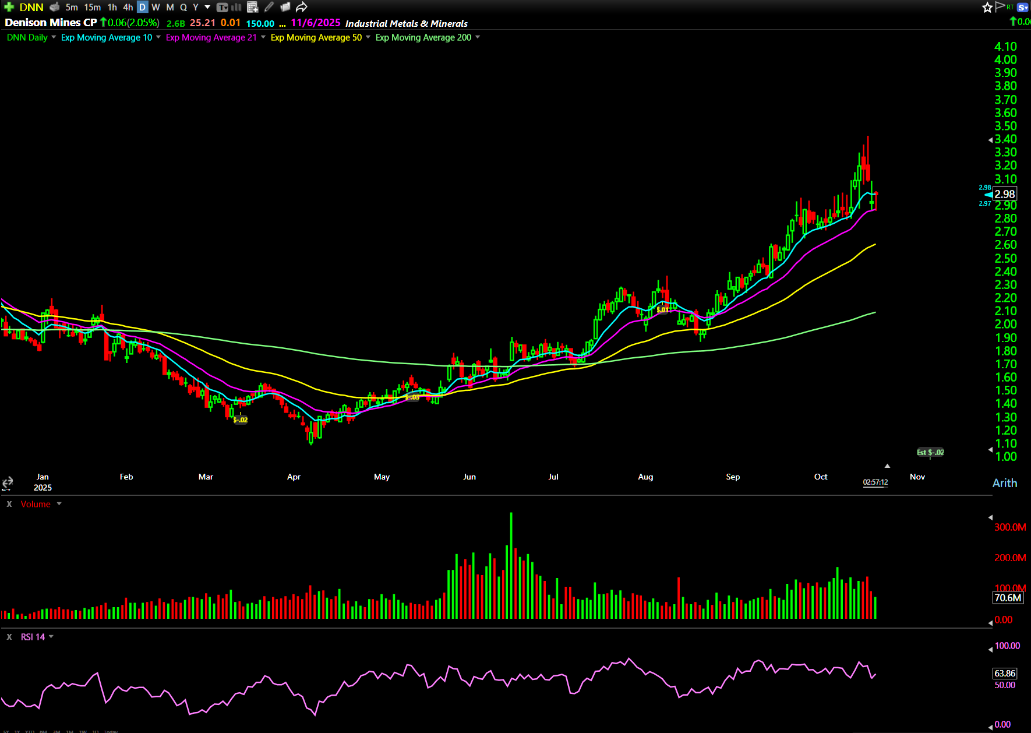1031x733 pixels.
Task: Open the timeframe list dropdown arrow
Action: 207,7
